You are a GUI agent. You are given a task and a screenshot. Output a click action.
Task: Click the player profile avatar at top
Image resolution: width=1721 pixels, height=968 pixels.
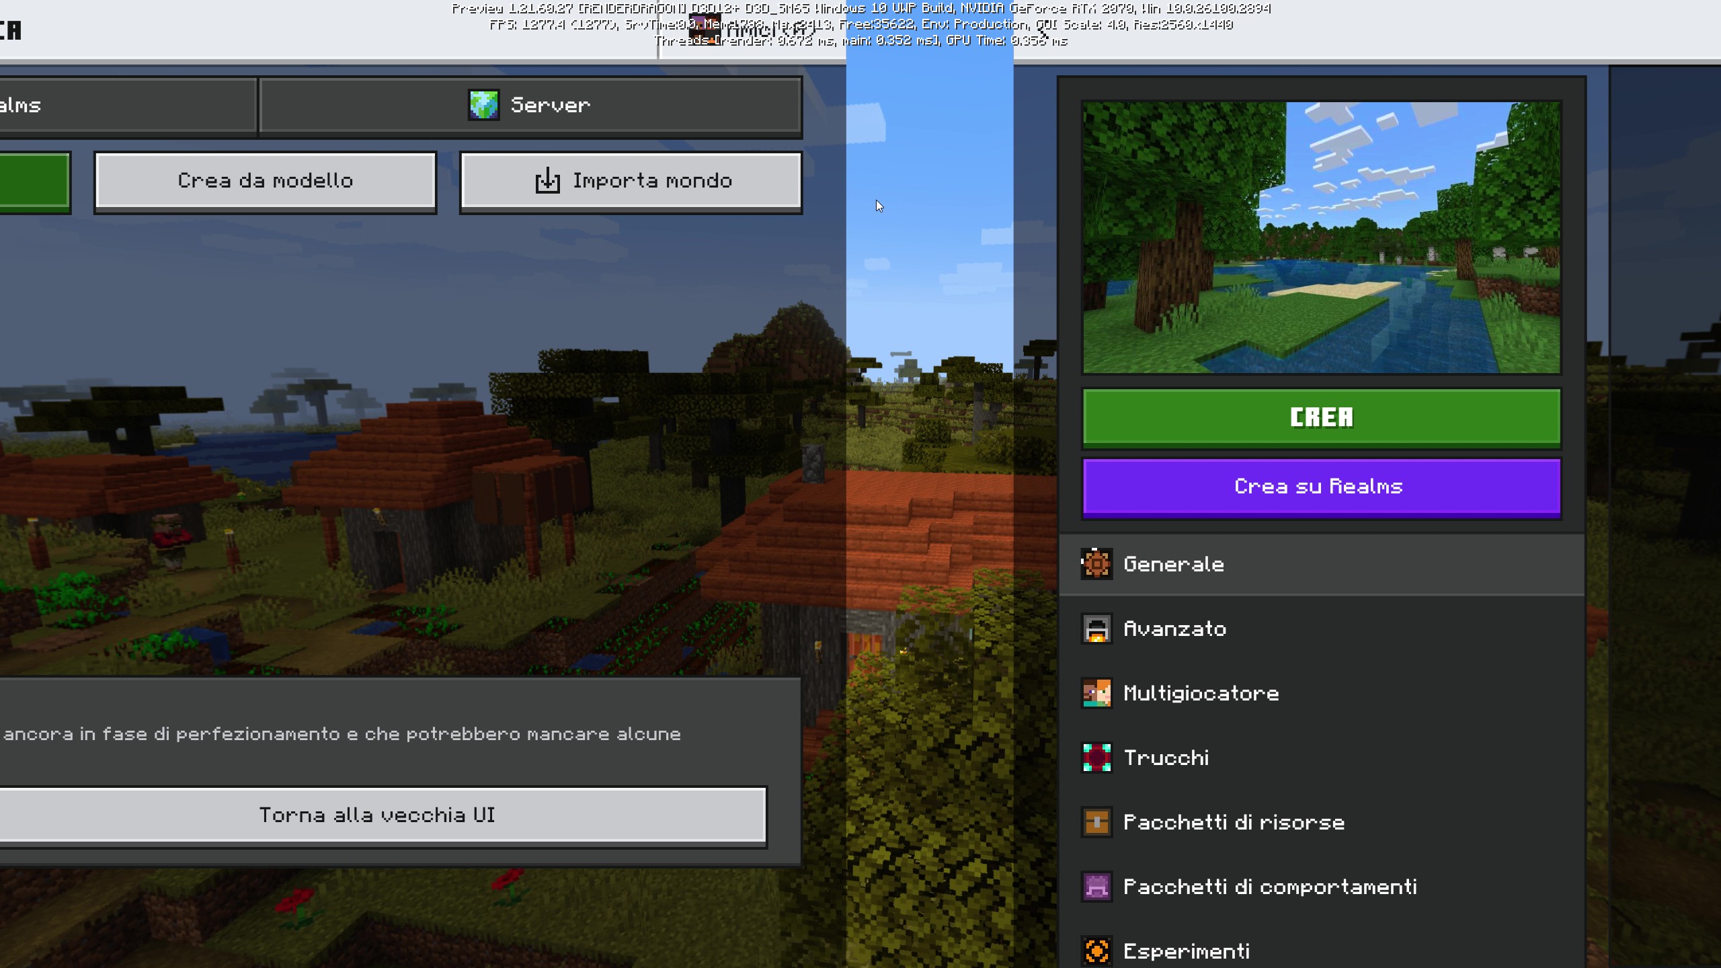point(704,30)
